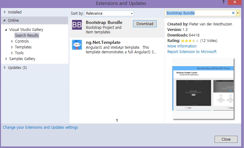
Task: Expand the Installed category
Action: (5, 12)
